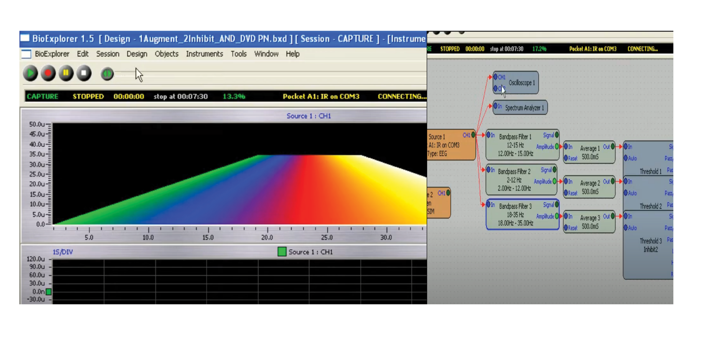Select the Oscilloscope 1 node
Viewport: 706px width, 354px height.
click(x=521, y=83)
